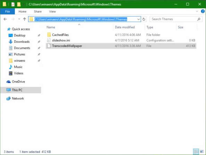Image resolution: width=206 pixels, height=155 pixels.
Task: Expand the ribbon with the chevron
Action: [197, 11]
